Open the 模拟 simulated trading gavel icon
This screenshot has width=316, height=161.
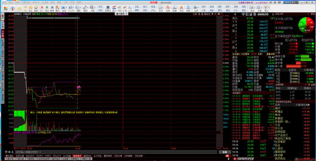(57, 8)
